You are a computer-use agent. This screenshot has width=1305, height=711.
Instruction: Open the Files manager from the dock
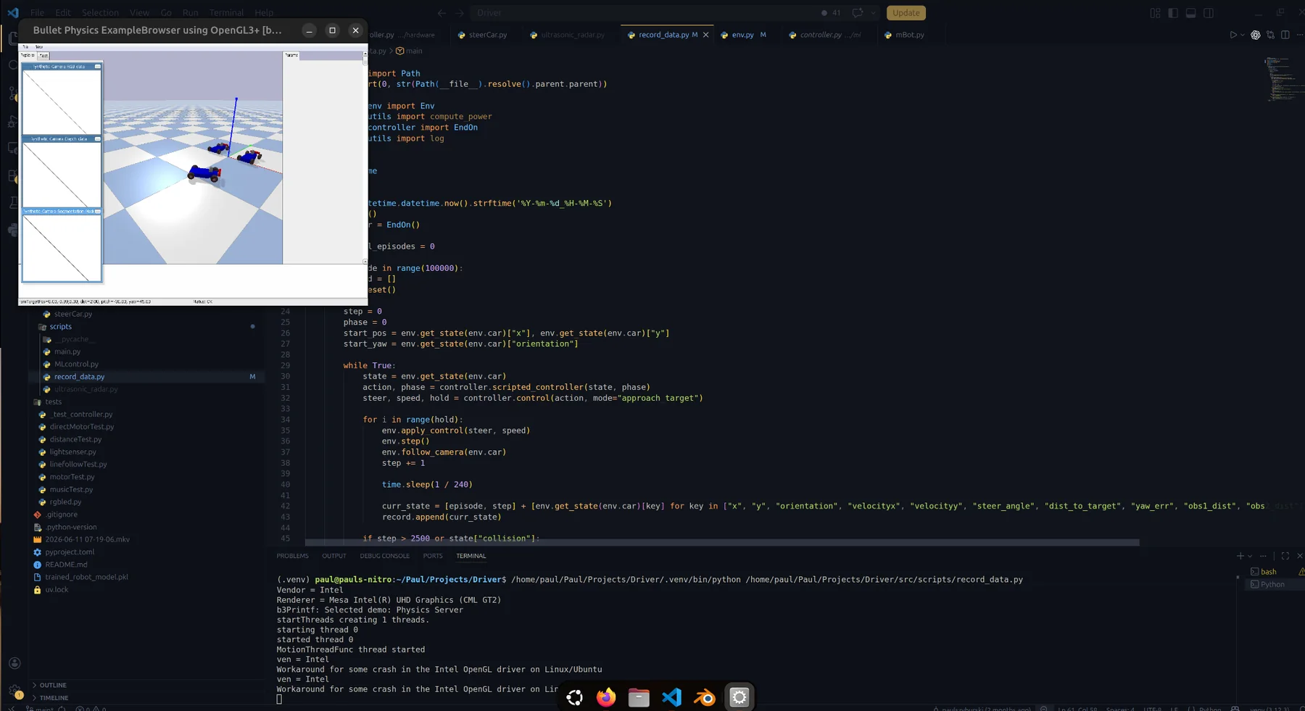(x=639, y=697)
